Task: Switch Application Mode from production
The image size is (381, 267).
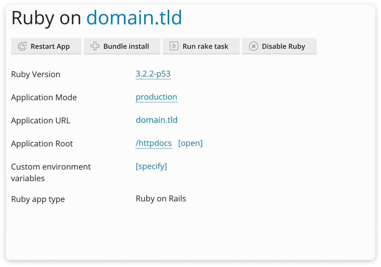Action: (156, 97)
